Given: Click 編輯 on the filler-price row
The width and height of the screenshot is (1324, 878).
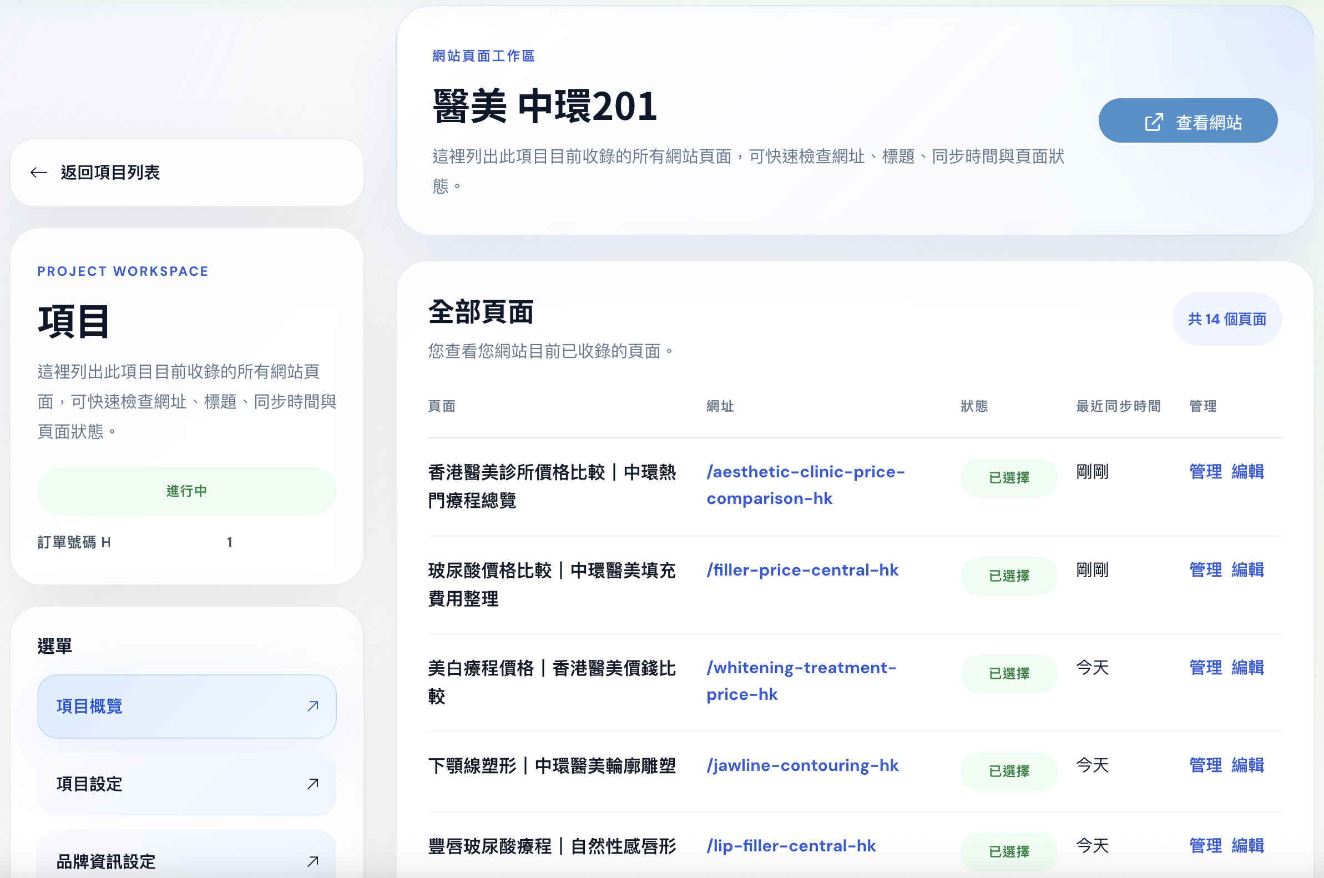Looking at the screenshot, I should [1248, 570].
